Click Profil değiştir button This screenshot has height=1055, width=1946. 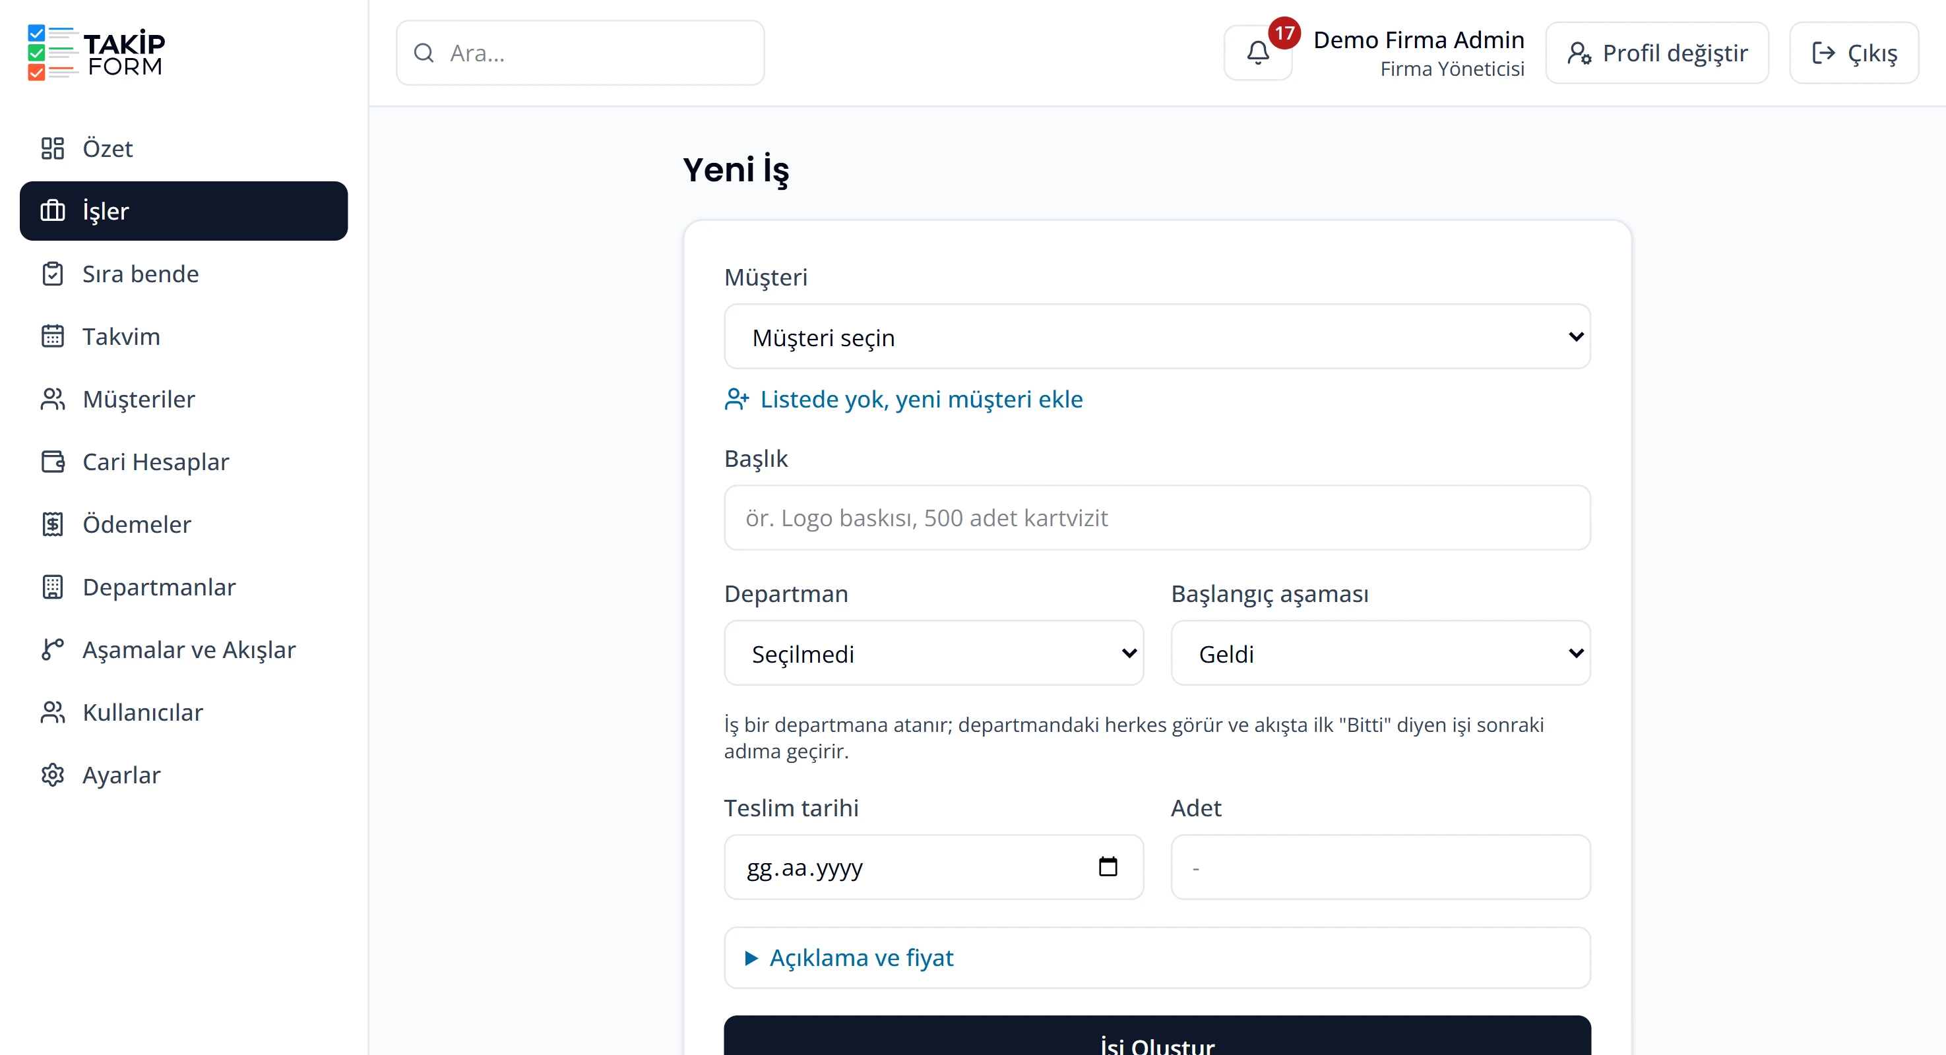tap(1656, 53)
